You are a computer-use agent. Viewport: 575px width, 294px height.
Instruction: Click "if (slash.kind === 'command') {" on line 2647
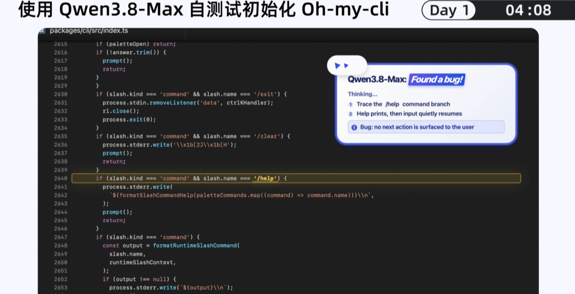[x=148, y=237]
